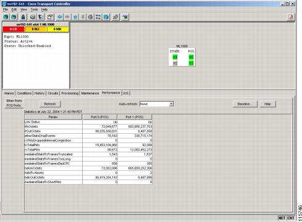302x222 pixels.
Task: Click the alarm icon at toolbar right
Action: (291, 17)
